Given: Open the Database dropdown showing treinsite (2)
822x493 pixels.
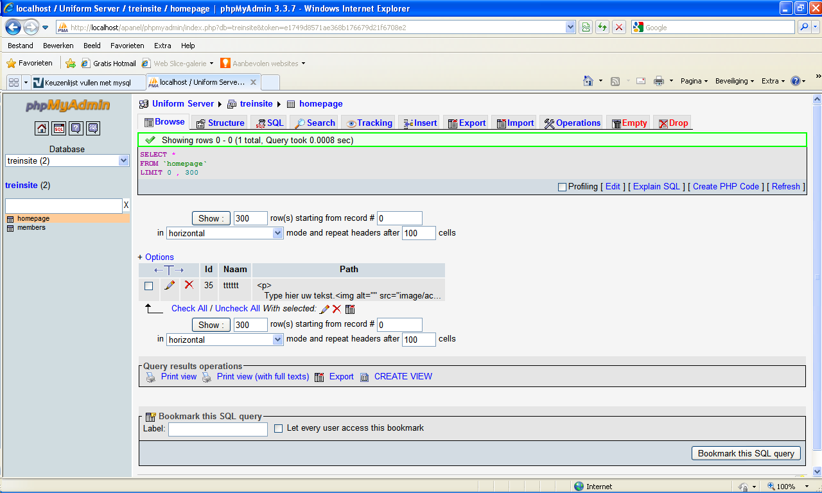Looking at the screenshot, I should click(x=67, y=161).
